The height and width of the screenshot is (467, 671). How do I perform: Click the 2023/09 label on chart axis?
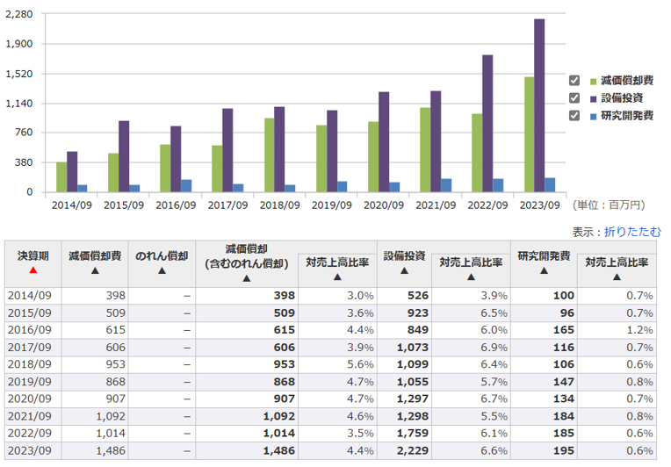[x=539, y=205]
